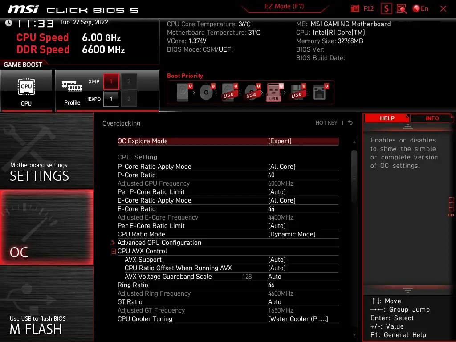
Task: Switch to the HELP tab
Action: click(x=387, y=118)
